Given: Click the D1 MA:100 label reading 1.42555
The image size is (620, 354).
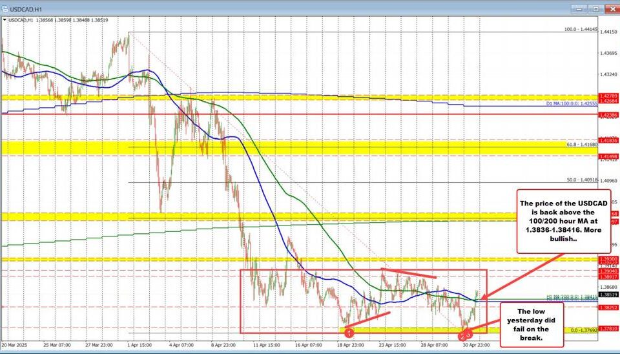Looking at the screenshot, I should [x=572, y=103].
